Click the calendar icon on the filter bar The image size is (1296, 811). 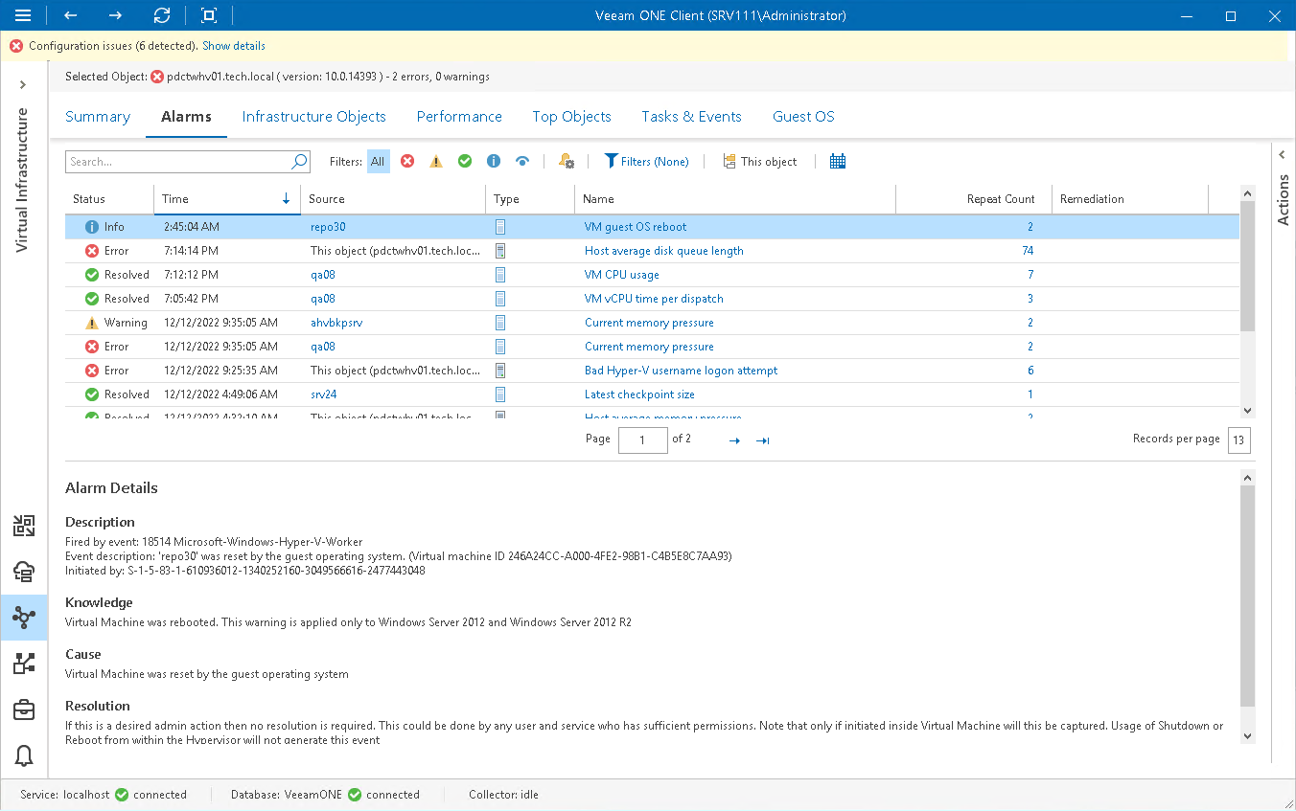click(837, 161)
